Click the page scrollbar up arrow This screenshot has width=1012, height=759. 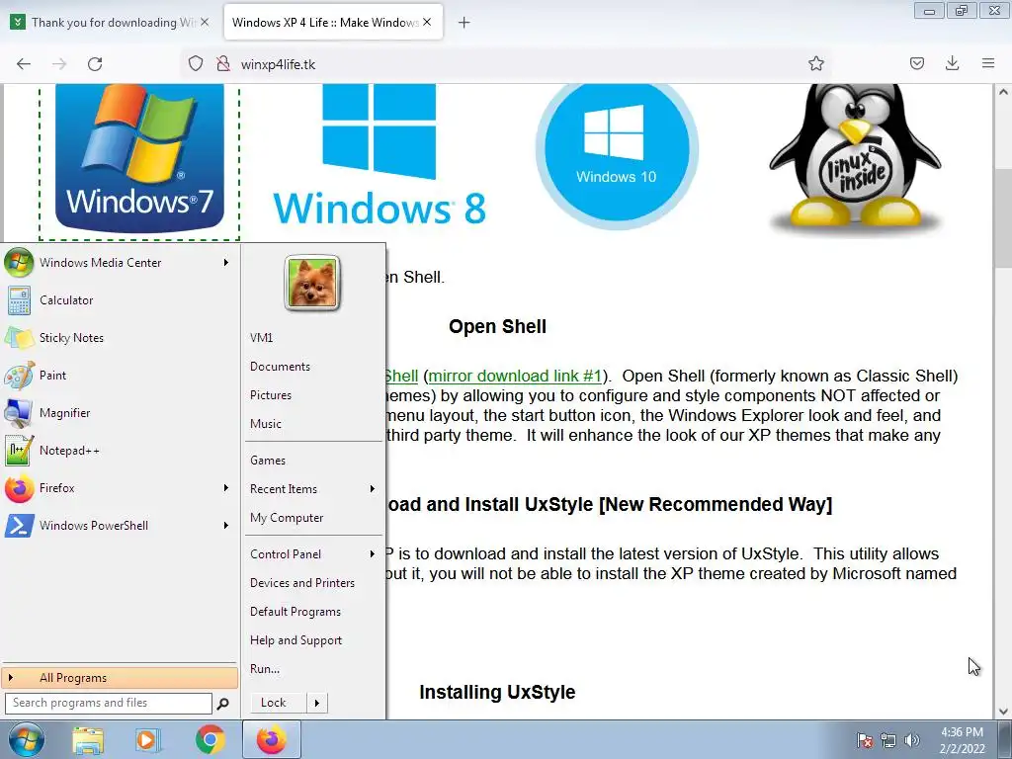point(1003,92)
